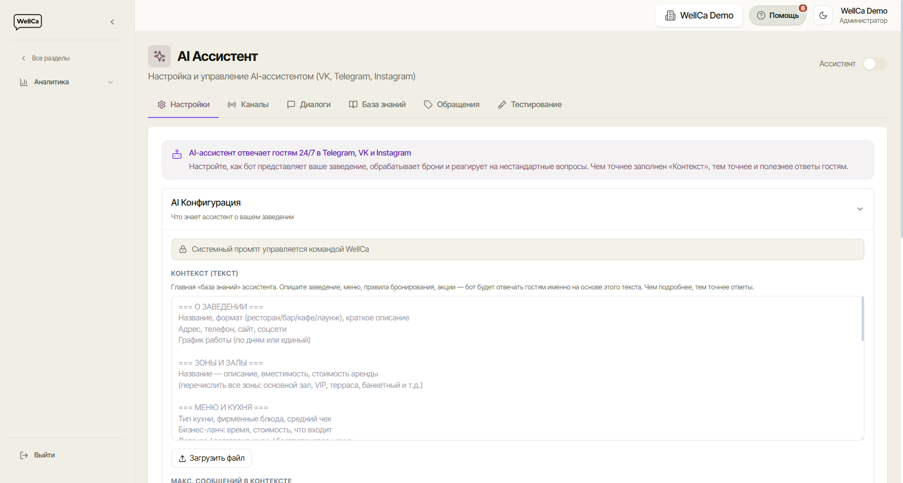Click the AI Конфигурация heading

click(x=206, y=202)
